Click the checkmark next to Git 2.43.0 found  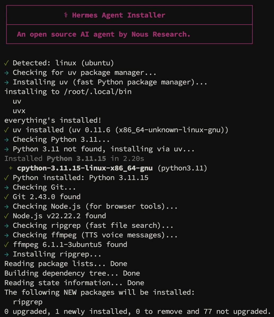[x=6, y=197]
